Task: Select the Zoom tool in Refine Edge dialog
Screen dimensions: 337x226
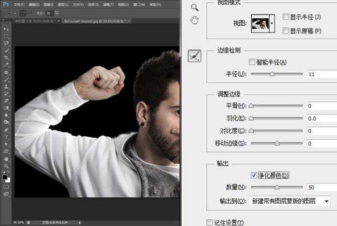Action: [x=195, y=7]
